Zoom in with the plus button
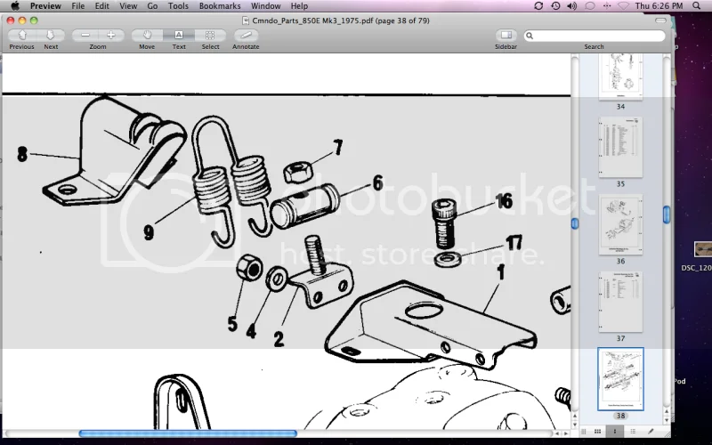 coord(111,36)
